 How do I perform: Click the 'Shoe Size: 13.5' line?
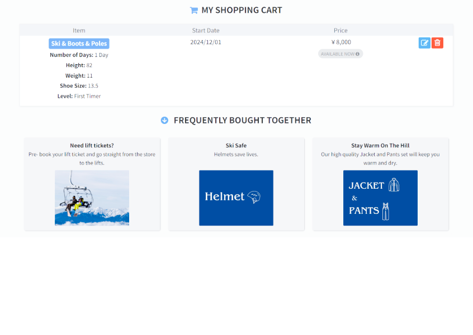(79, 86)
